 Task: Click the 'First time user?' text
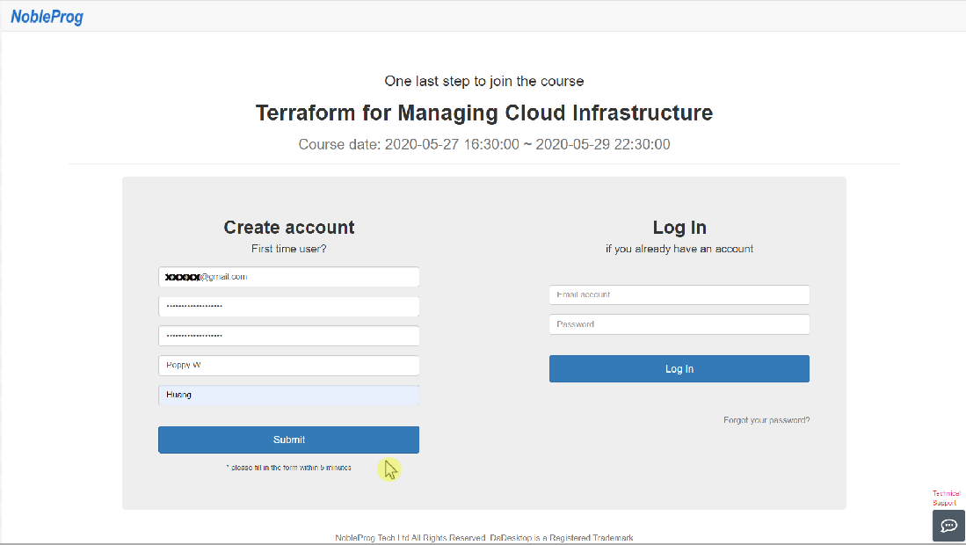[x=289, y=249]
